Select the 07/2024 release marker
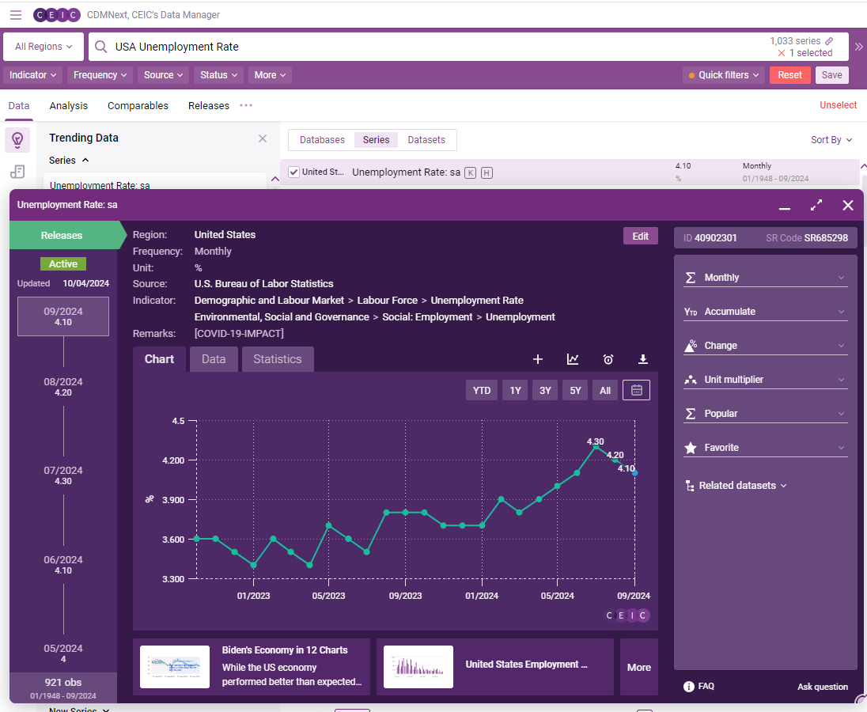This screenshot has height=712, width=867. (x=63, y=475)
